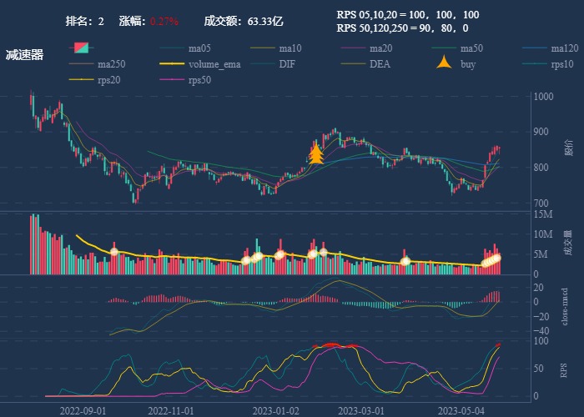Toggle the candlestick series legend icon
584x417 pixels.
coord(81,48)
